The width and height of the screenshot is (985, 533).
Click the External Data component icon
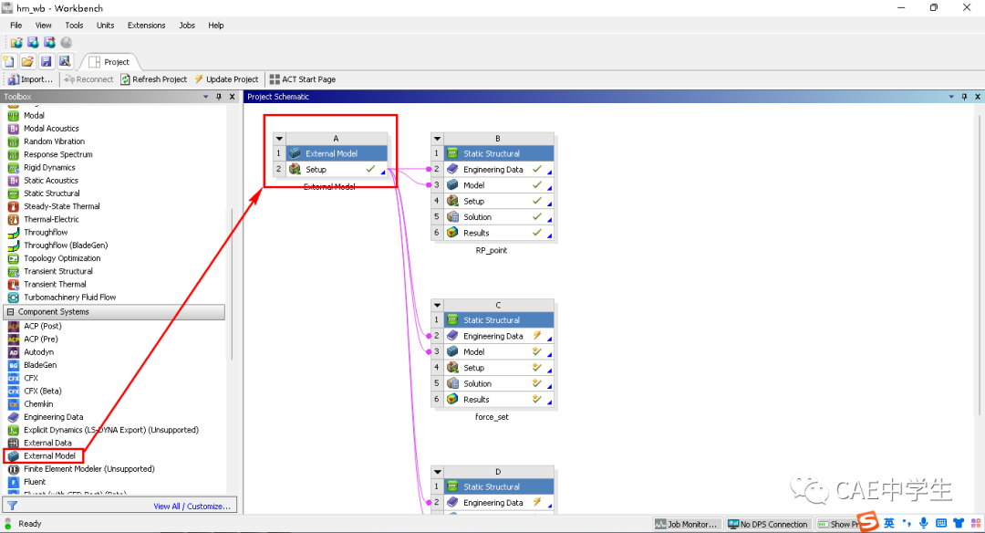(x=13, y=444)
